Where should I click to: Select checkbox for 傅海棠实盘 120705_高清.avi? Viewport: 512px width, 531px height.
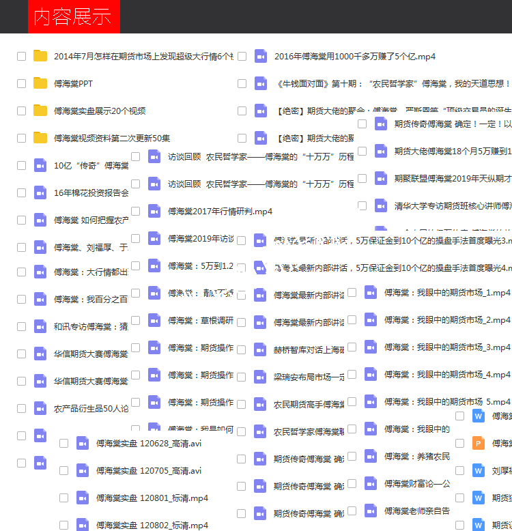coord(64,470)
